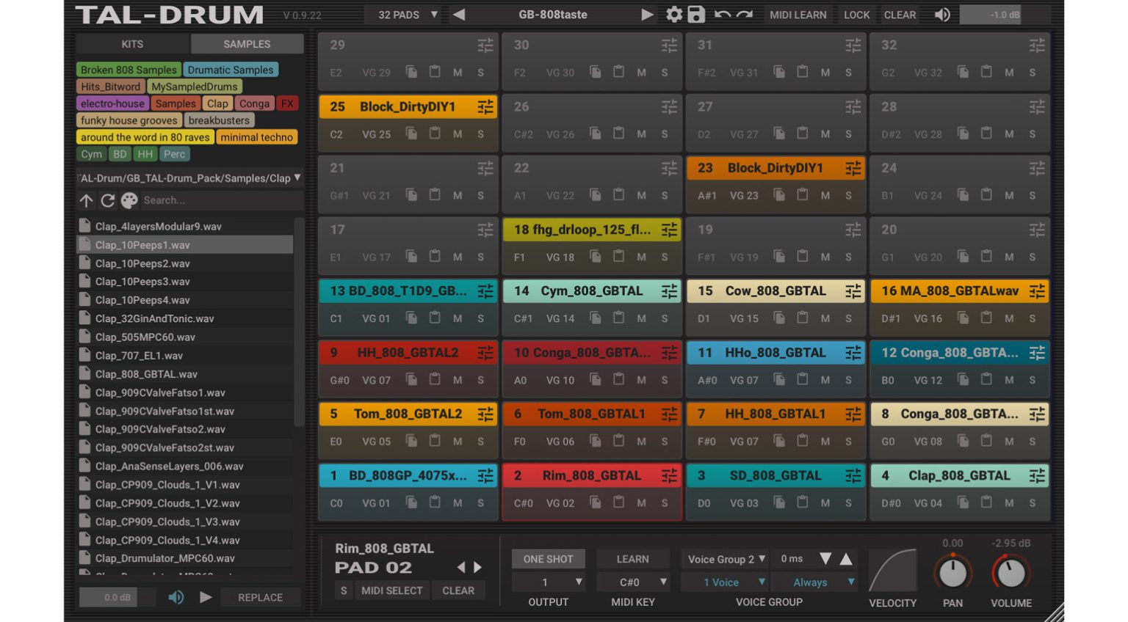Click the up-arrow to go to parent folder

click(87, 200)
